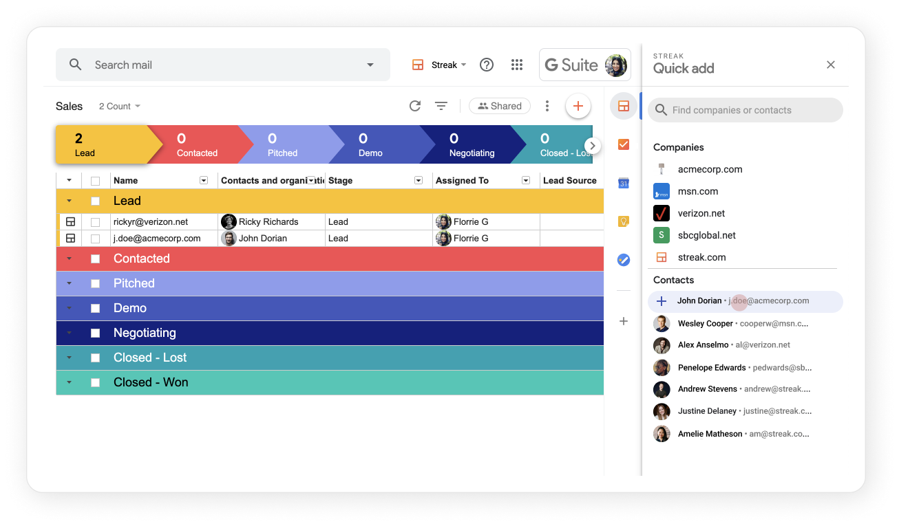Open the filter icon next to refresh
The width and height of the screenshot is (899, 526).
441,106
